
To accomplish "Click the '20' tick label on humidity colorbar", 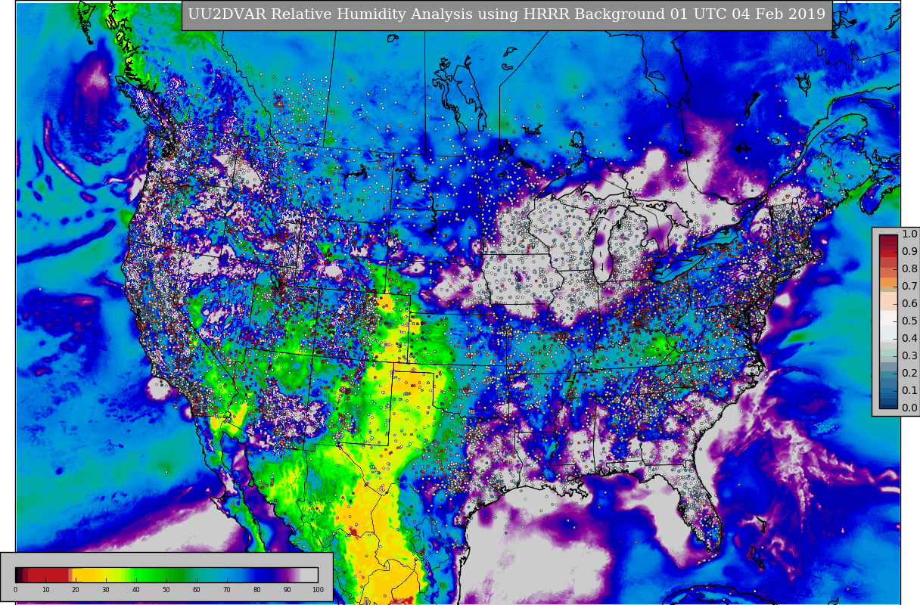I will click(x=76, y=590).
